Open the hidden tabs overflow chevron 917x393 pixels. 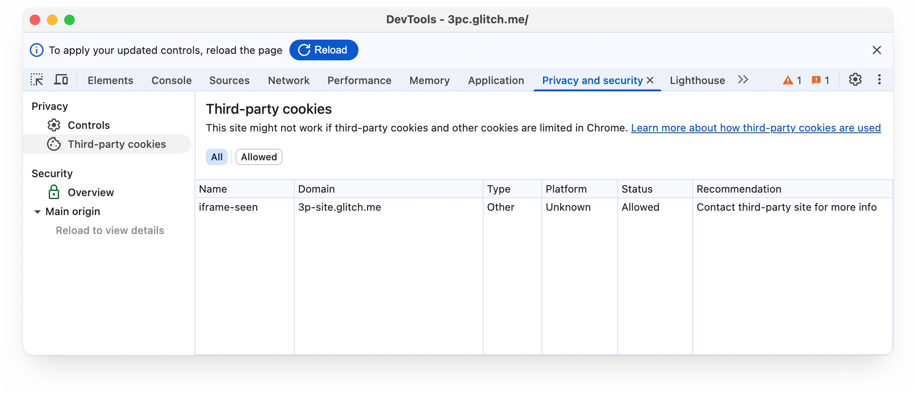point(743,80)
